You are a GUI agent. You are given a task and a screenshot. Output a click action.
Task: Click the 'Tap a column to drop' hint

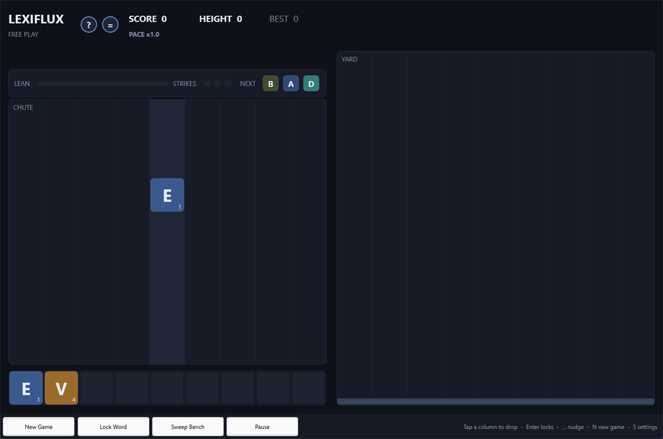[x=491, y=427]
